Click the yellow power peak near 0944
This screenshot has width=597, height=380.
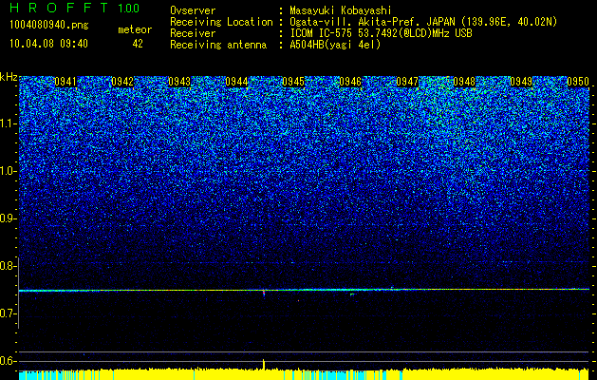click(x=264, y=364)
